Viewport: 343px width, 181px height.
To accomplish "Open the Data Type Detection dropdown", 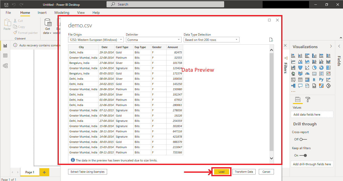I will pyautogui.click(x=236, y=39).
